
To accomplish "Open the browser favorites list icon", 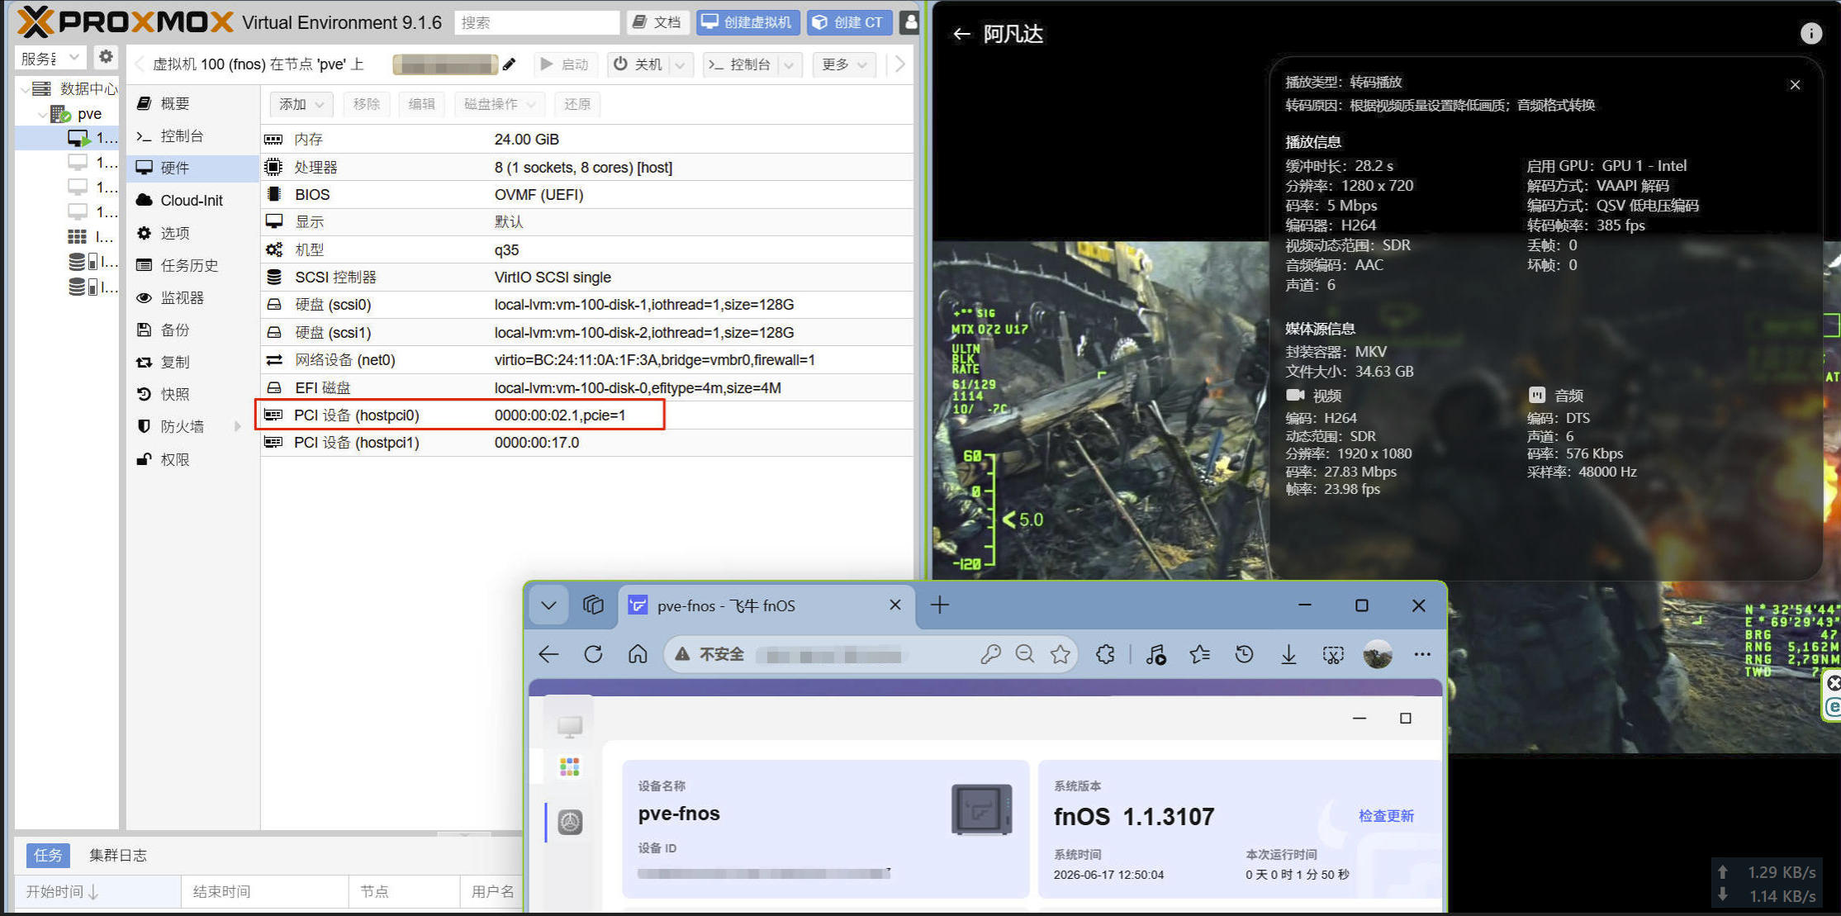I will tap(1200, 655).
